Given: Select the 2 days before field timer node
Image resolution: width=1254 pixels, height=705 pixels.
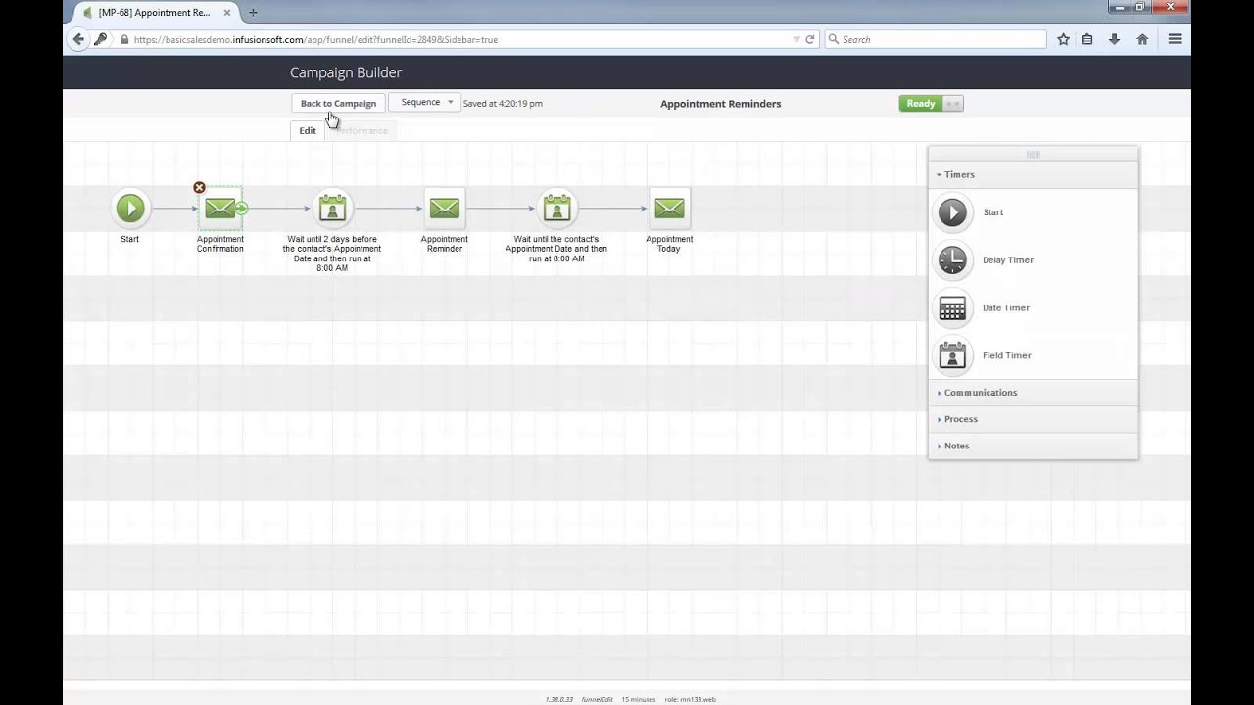Looking at the screenshot, I should click(332, 208).
